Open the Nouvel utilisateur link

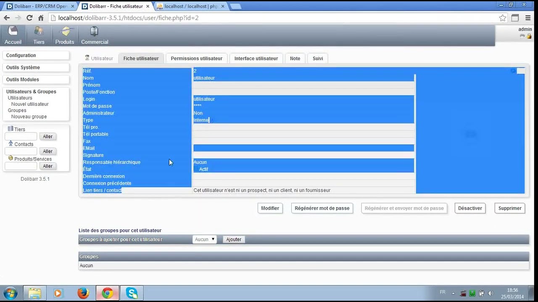pos(30,104)
